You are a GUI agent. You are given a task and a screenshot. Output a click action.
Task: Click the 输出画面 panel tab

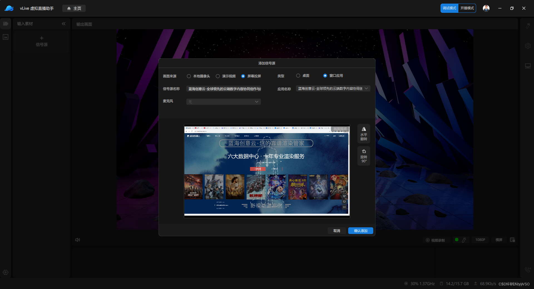(x=84, y=24)
